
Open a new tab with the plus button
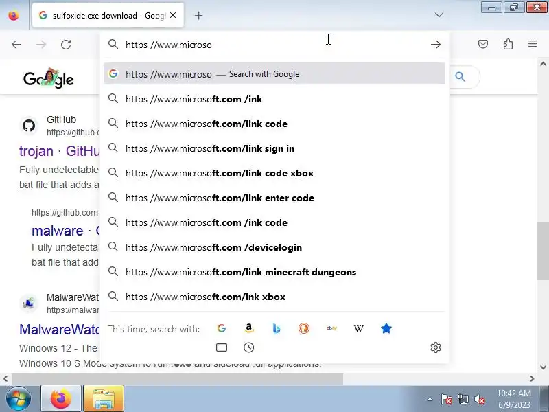pos(198,15)
